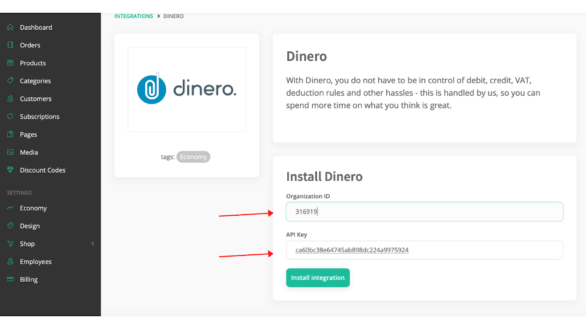Click the Shop cart icon
The height and width of the screenshot is (329, 586).
point(10,243)
